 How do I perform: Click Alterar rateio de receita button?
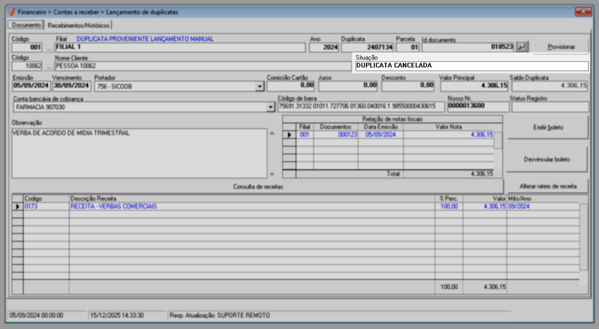[547, 186]
